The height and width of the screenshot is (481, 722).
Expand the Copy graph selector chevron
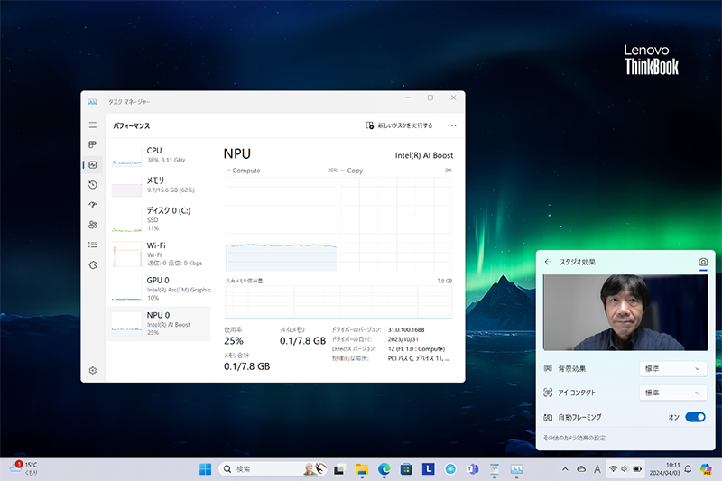click(343, 171)
